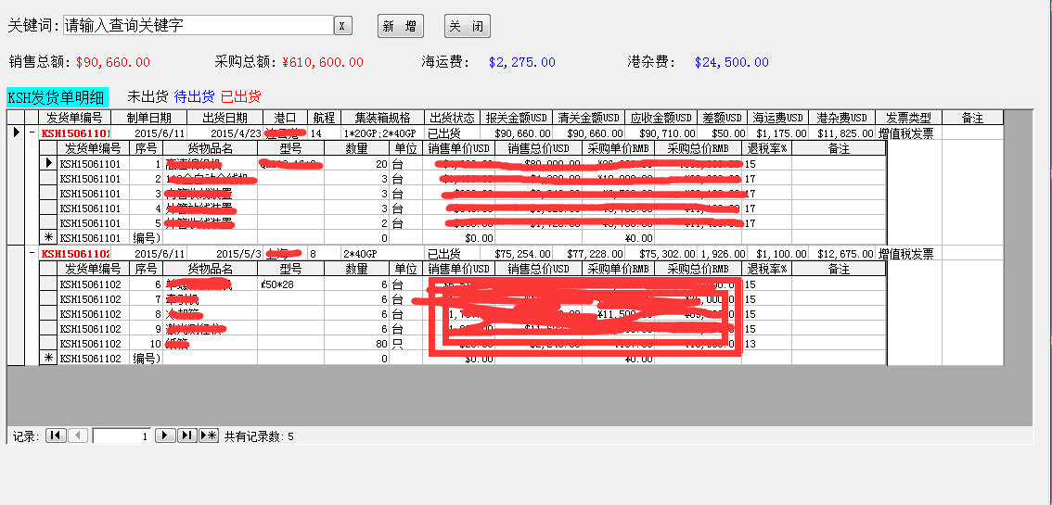This screenshot has height=505, width=1052.
Task: Click the 新增 button
Action: click(x=401, y=26)
